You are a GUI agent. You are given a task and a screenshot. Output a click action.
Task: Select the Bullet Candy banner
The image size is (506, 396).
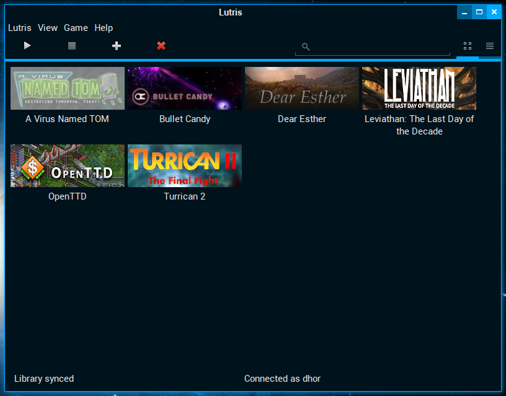click(185, 89)
